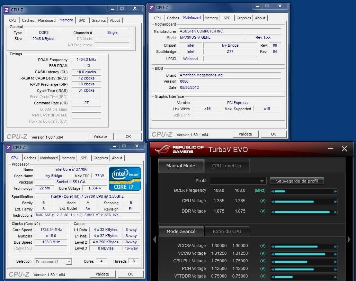Open the Profil dropdown in TurboV EVO
This screenshot has height=281, width=356.
tap(238, 181)
